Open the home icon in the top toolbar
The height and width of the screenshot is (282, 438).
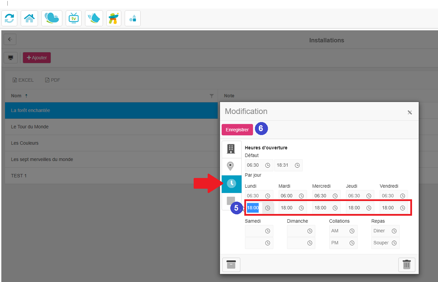[x=29, y=18]
